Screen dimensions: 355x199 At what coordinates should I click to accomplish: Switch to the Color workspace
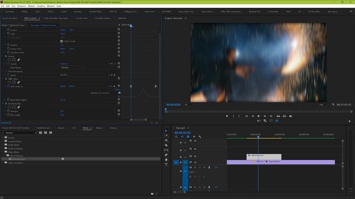[38, 12]
